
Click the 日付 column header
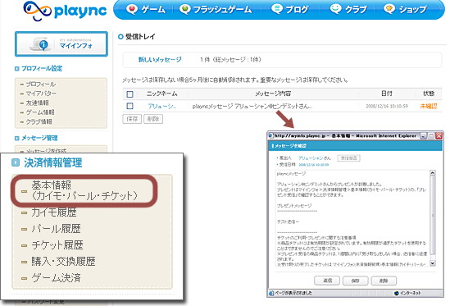[x=387, y=94]
